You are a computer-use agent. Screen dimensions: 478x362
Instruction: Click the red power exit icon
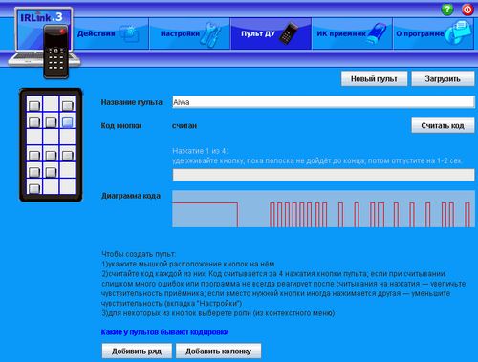point(467,10)
